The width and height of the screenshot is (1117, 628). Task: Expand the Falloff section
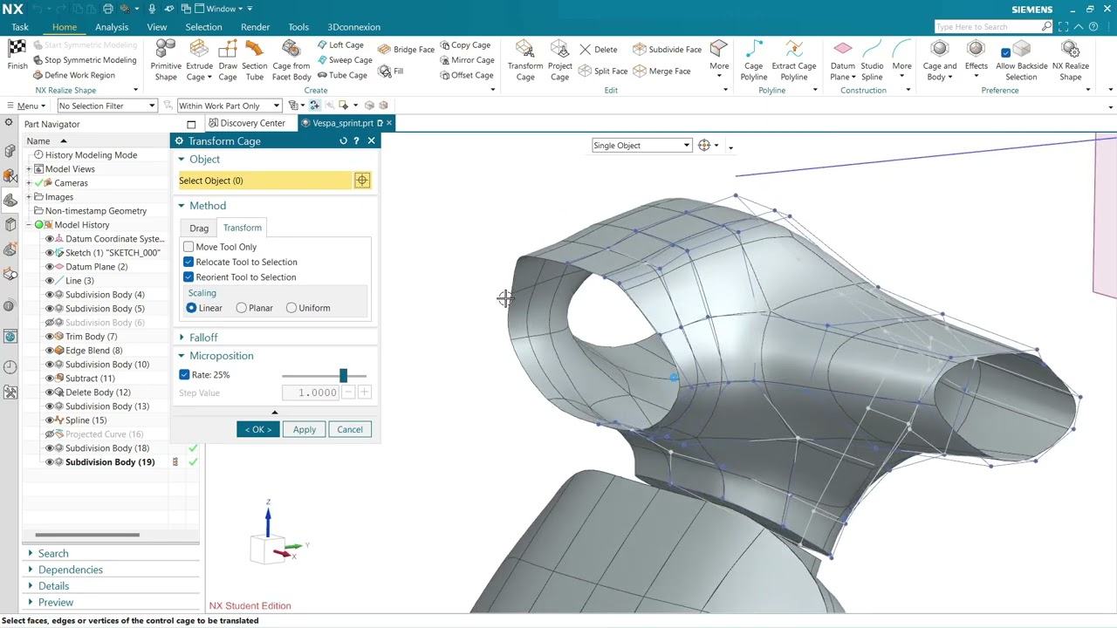tap(182, 338)
